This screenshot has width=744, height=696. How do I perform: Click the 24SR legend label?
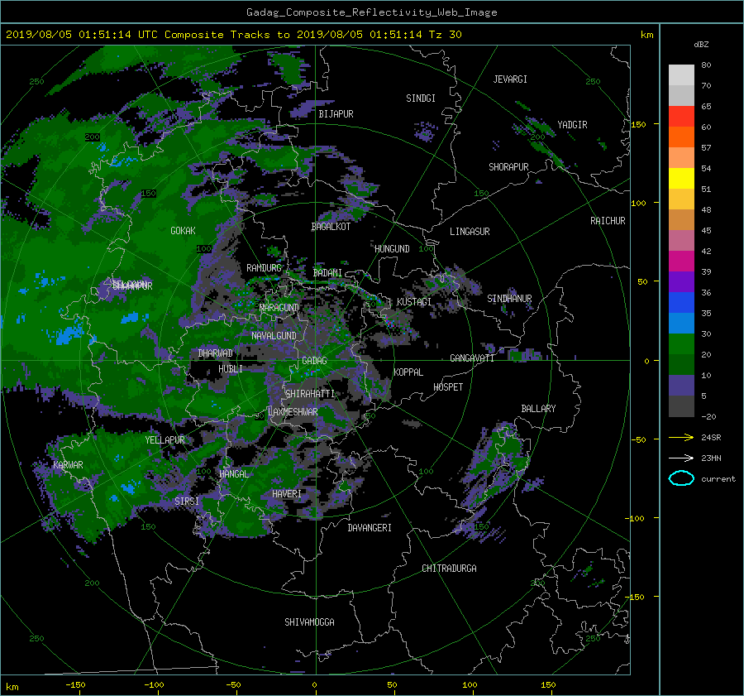(x=711, y=438)
